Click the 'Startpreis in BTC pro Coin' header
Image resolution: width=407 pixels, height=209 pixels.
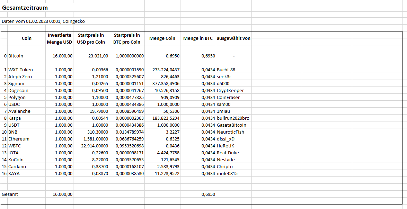[127, 38]
